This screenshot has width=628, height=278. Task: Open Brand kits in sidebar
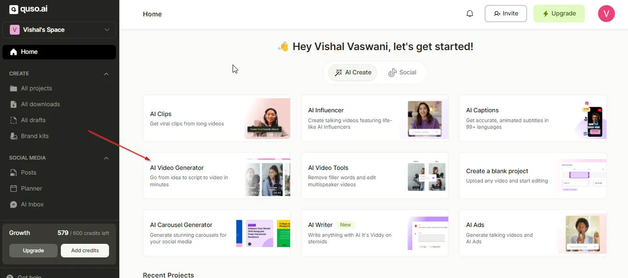pos(59,136)
